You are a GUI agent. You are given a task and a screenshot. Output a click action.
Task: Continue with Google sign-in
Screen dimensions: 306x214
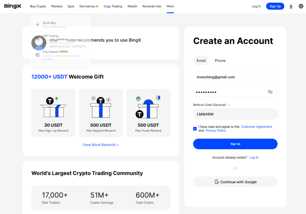(235, 182)
